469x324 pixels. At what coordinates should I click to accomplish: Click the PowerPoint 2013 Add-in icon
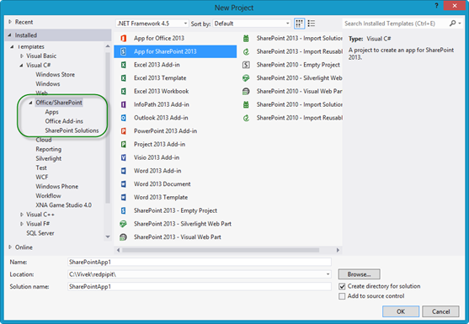[x=123, y=131]
